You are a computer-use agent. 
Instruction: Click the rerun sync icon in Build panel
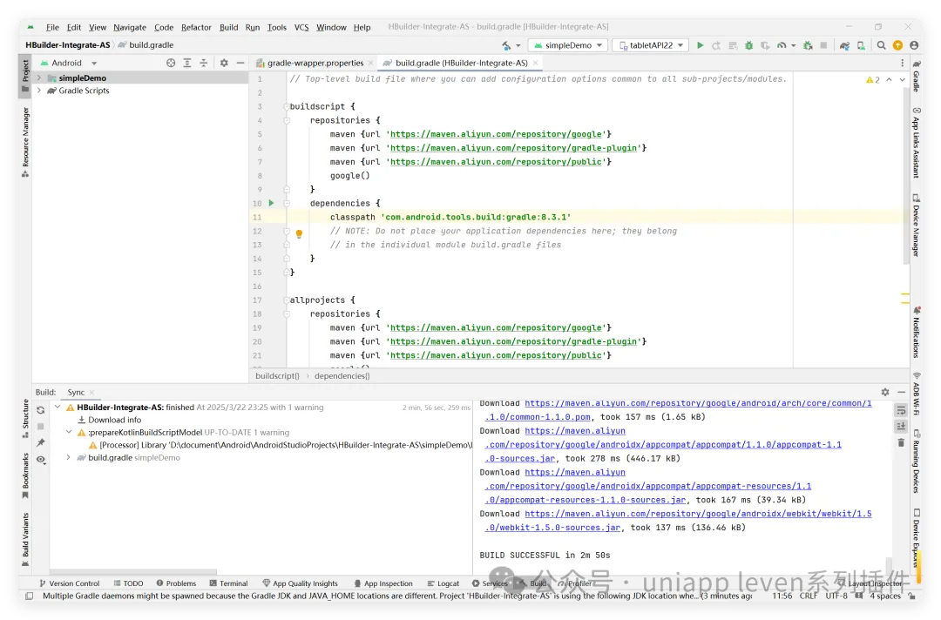pos(41,410)
